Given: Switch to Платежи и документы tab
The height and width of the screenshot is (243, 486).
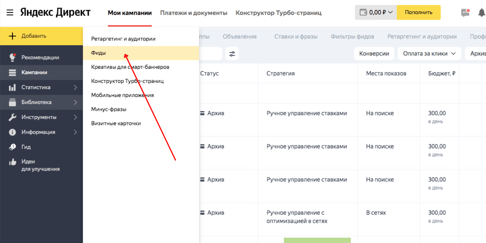Looking at the screenshot, I should (193, 13).
